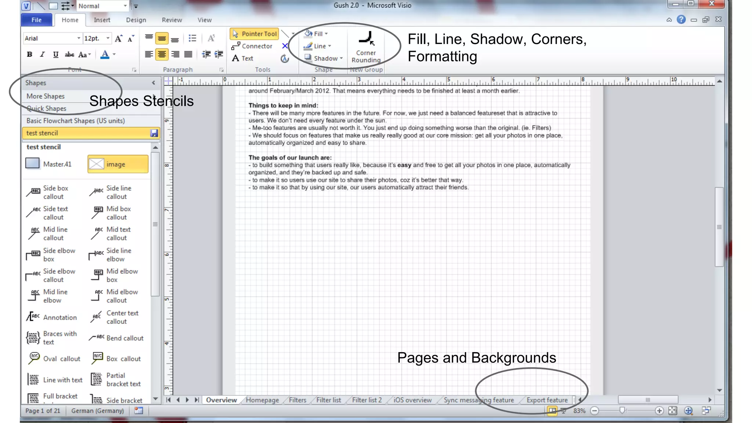Image resolution: width=752 pixels, height=423 pixels.
Task: Align paragraph text left
Action: pos(149,54)
